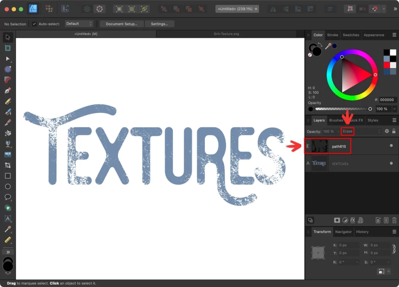Click the Layer Effects FX icon
Screen dimensions: 399x287
pyautogui.click(x=353, y=220)
